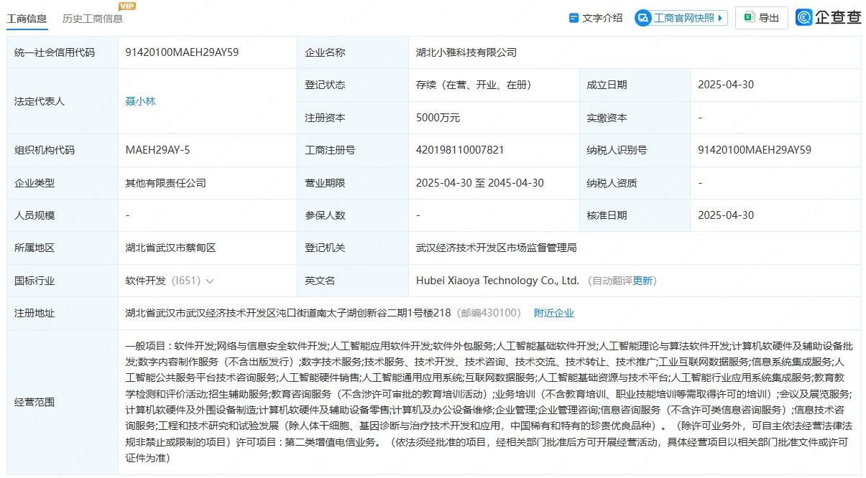Select company name 湖北小雅科技有限公司

[x=466, y=52]
